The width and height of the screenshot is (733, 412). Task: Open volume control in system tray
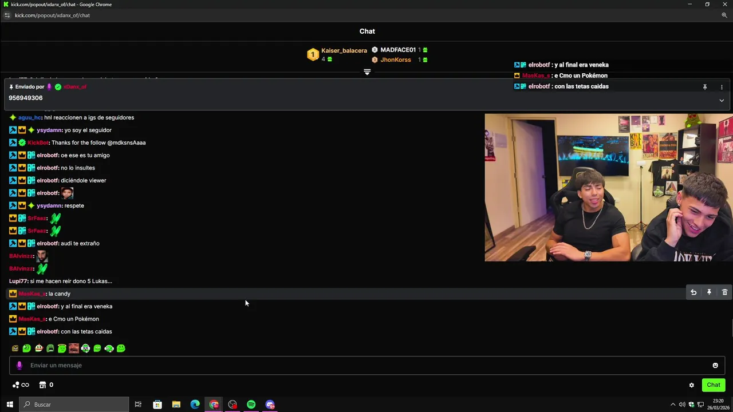coord(682,405)
